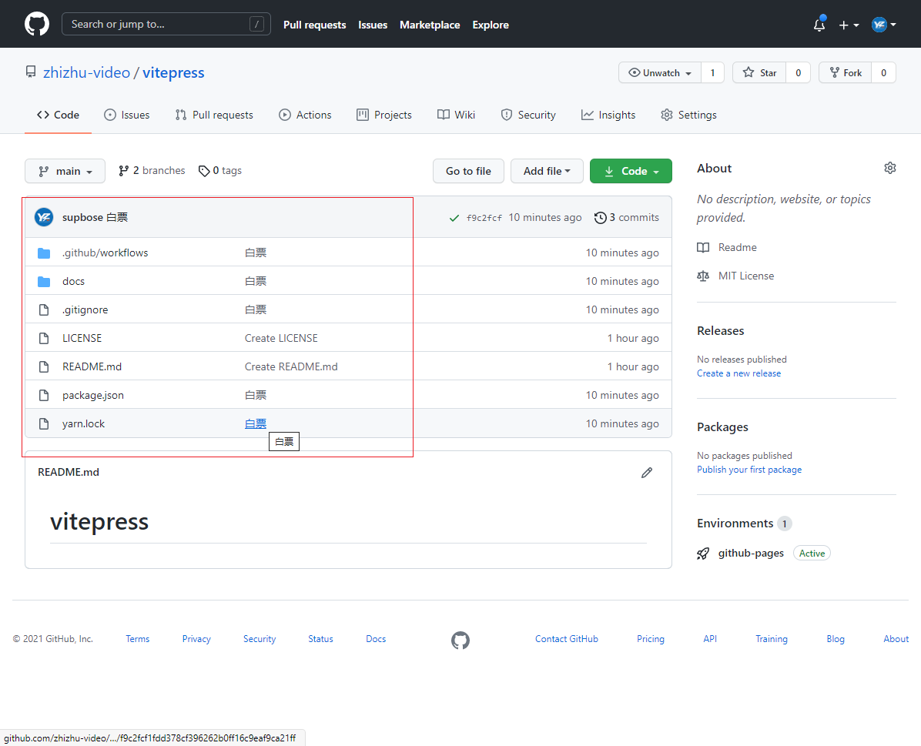Open the LICENSE file

[82, 338]
